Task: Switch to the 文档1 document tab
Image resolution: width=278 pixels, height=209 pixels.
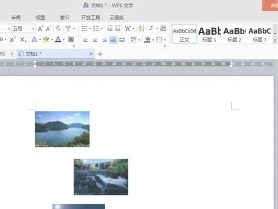Action: coord(56,54)
